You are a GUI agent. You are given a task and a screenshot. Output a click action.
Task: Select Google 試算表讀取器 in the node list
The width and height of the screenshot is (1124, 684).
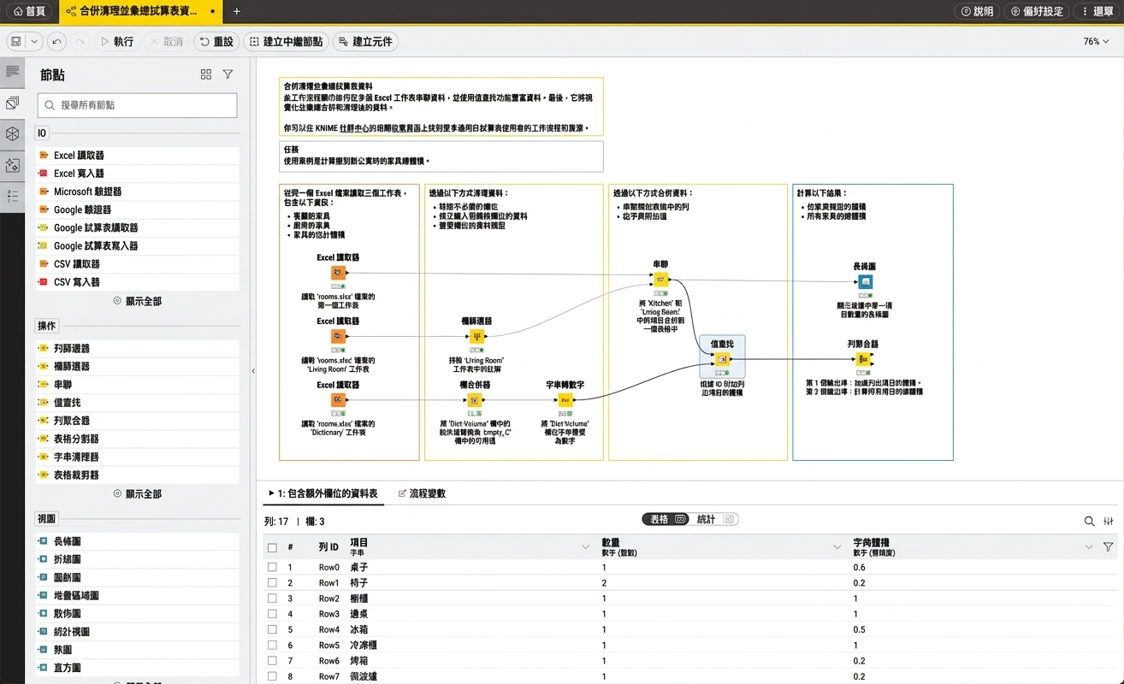point(138,227)
